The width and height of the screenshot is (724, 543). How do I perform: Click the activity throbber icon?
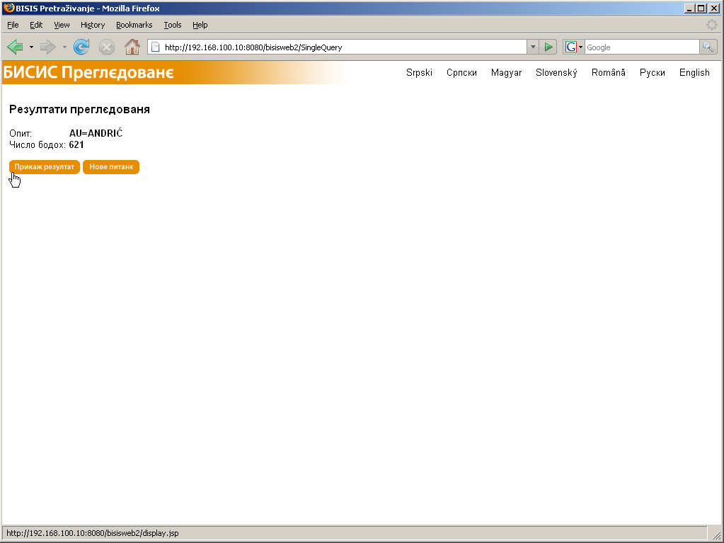point(711,25)
